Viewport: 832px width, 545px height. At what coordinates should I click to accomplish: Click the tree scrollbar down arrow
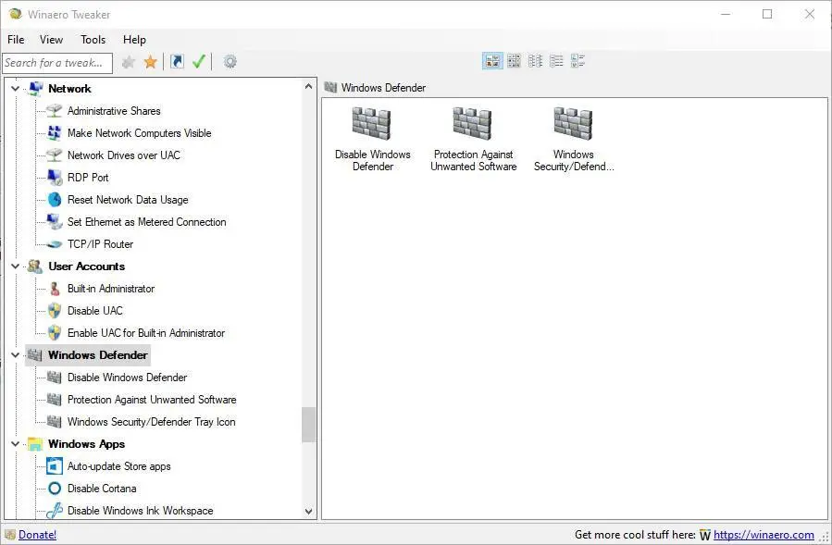(x=309, y=512)
